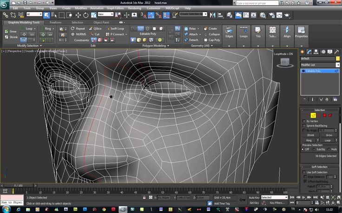Viewport: 342px width, 213px height.
Task: Select the Edge sub-object mode icon
Action: [313, 115]
